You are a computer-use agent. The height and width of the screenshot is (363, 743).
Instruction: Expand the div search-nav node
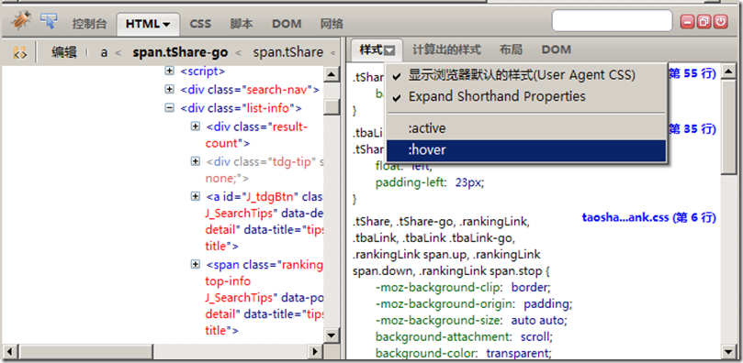click(169, 89)
